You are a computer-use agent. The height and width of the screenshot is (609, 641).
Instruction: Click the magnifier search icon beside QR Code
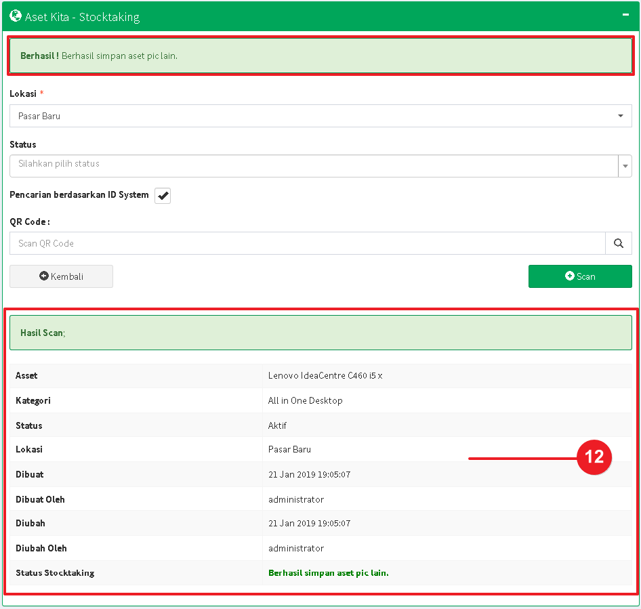(x=618, y=243)
